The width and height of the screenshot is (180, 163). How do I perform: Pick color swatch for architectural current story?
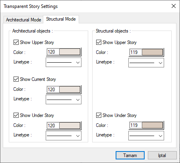click(x=70, y=89)
